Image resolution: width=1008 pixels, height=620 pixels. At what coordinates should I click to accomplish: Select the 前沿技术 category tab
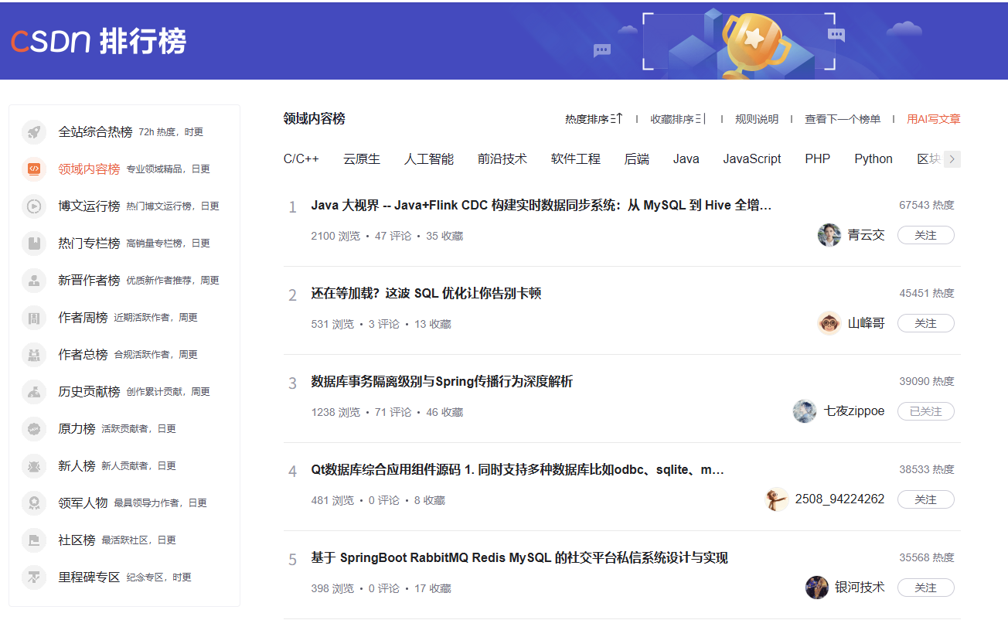coord(502,159)
